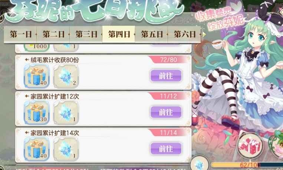Click the 62/100 orange progress bar
The width and height of the screenshot is (283, 170).
point(247,165)
